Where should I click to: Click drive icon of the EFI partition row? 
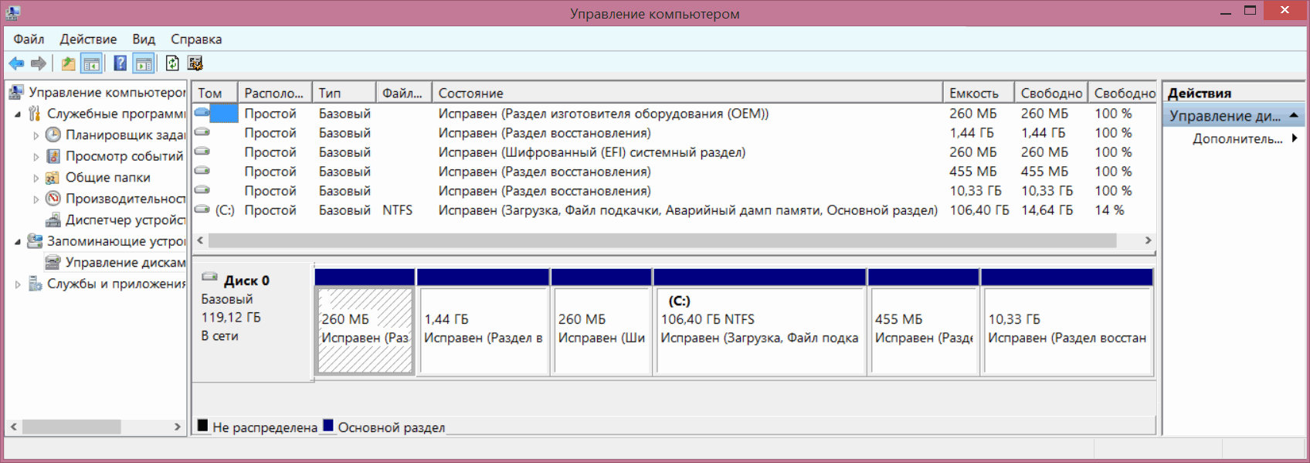point(202,151)
